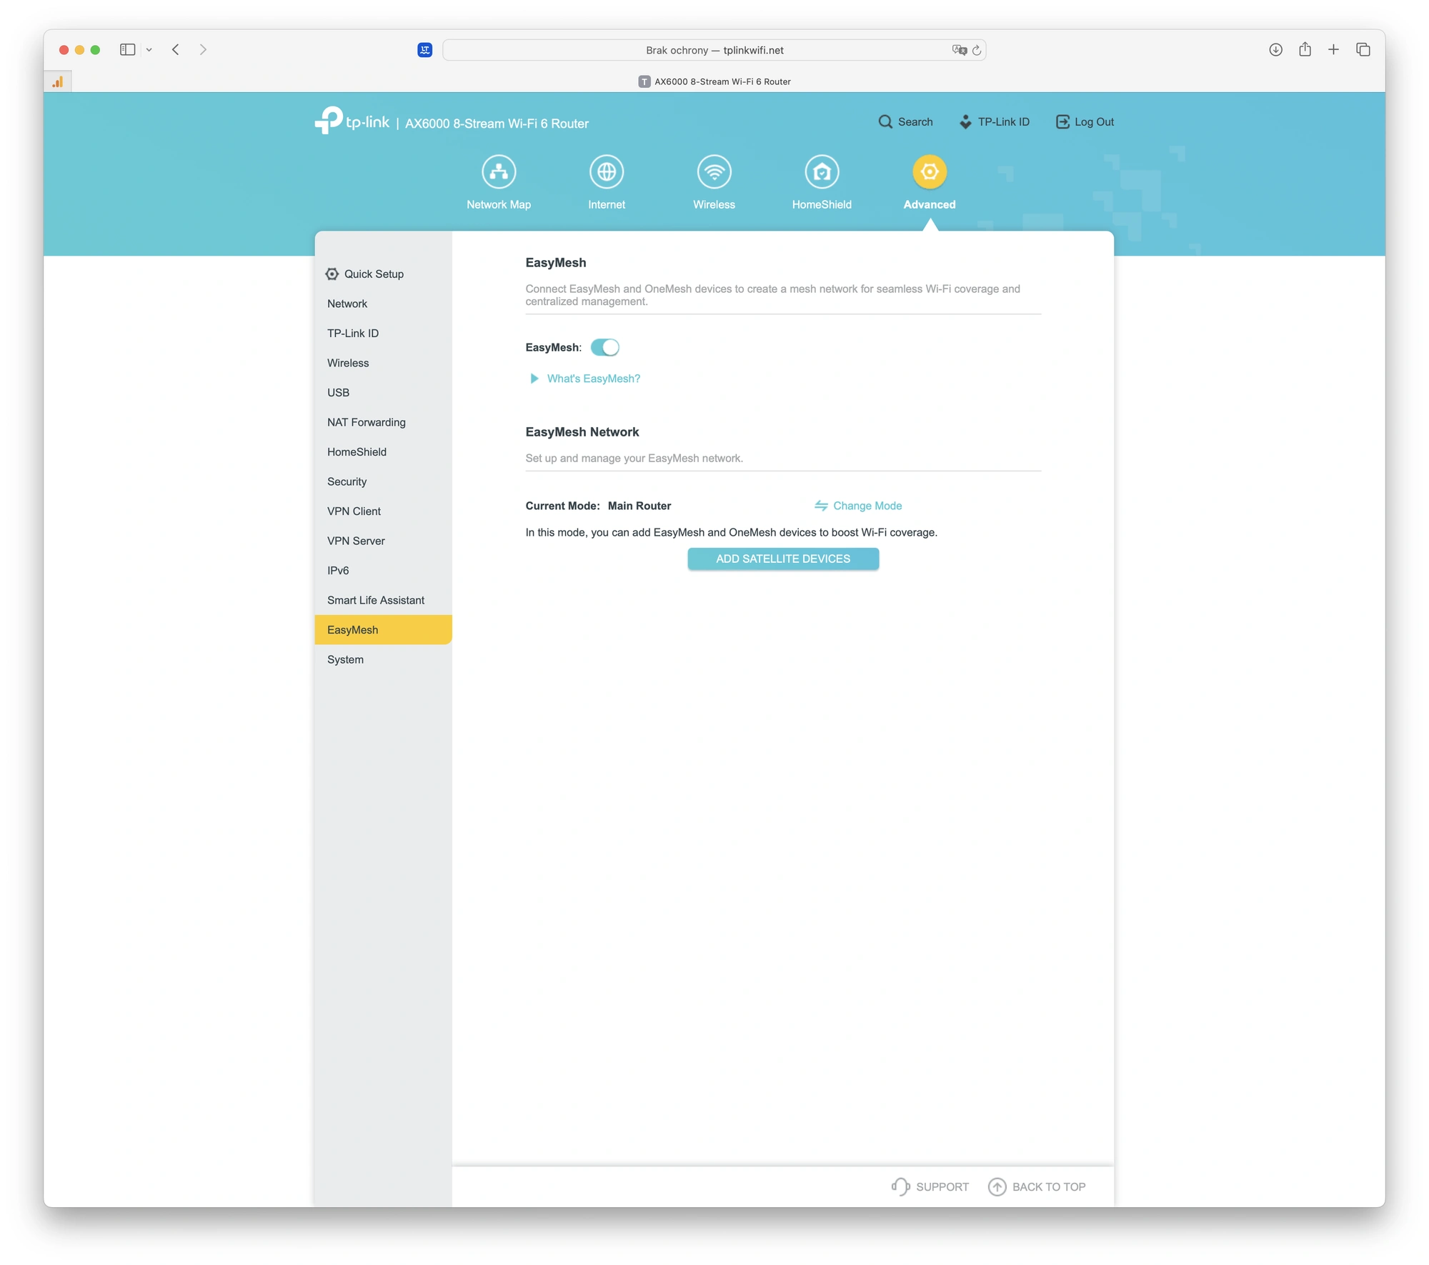Click the Safari address bar
The height and width of the screenshot is (1265, 1429).
[714, 50]
